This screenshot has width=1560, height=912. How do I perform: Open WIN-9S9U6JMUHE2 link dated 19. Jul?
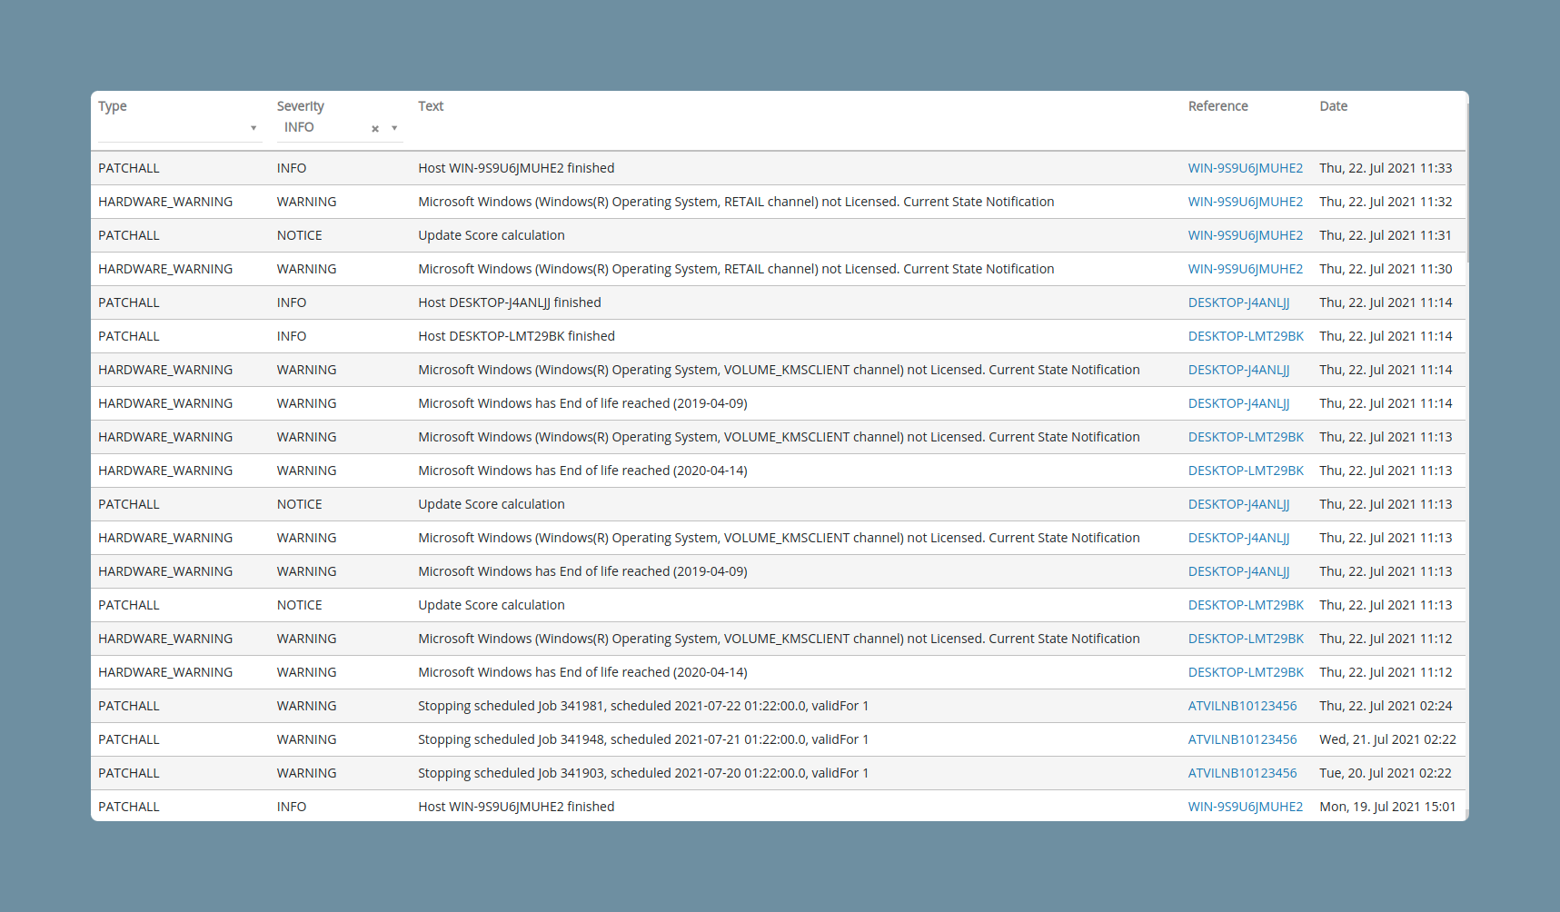(1246, 807)
